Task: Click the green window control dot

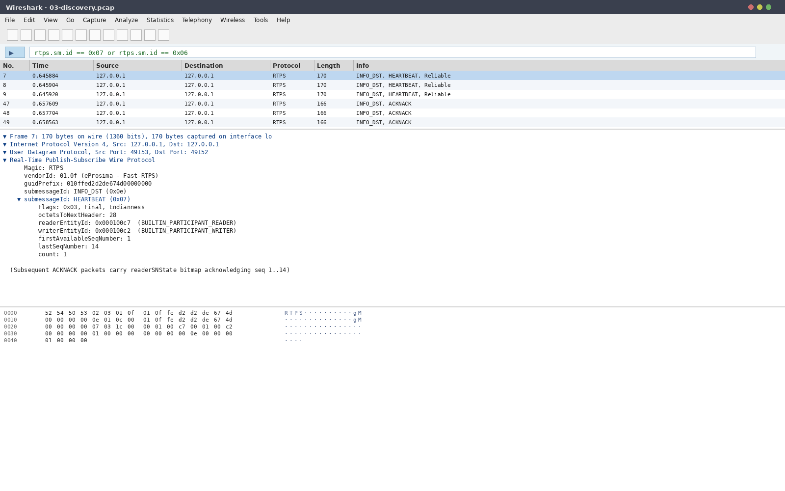Action: [768, 7]
